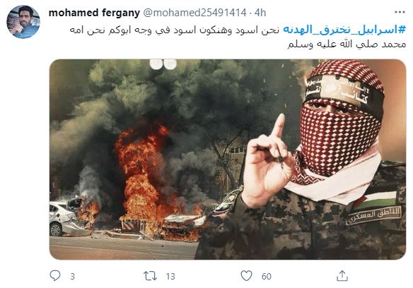Open mohamed fergany's profile picture
The width and height of the screenshot is (413, 288).
[x=23, y=22]
